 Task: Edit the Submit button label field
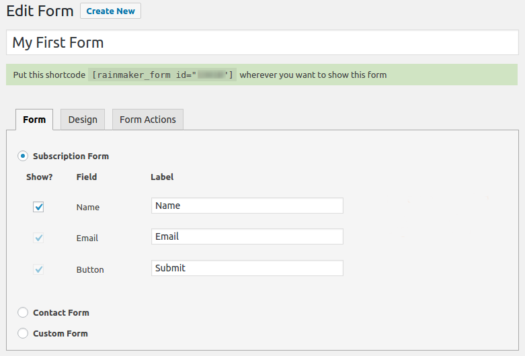pyautogui.click(x=247, y=268)
